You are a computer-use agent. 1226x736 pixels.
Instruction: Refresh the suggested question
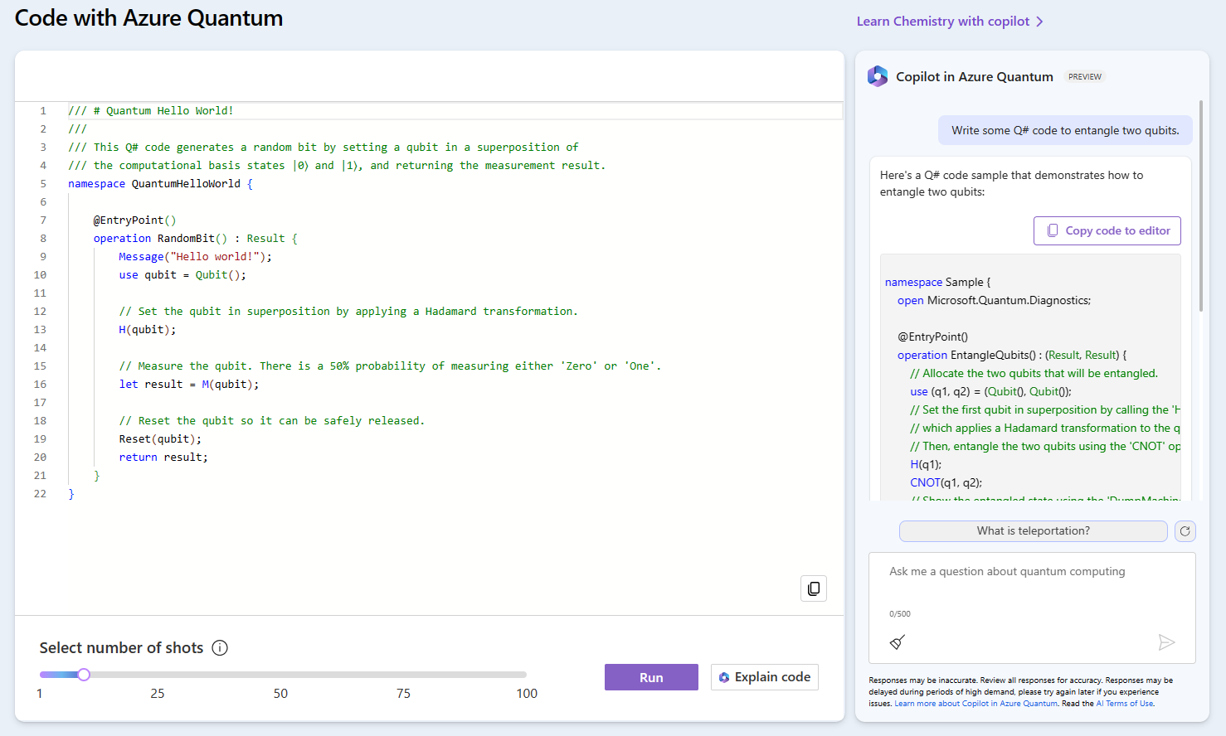click(x=1185, y=531)
